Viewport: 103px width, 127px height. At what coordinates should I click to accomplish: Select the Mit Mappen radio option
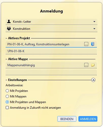point(7,96)
